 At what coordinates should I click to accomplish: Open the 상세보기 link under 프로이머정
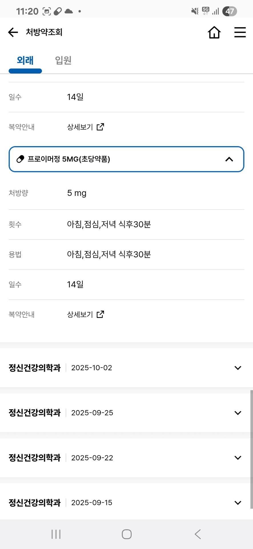click(80, 315)
